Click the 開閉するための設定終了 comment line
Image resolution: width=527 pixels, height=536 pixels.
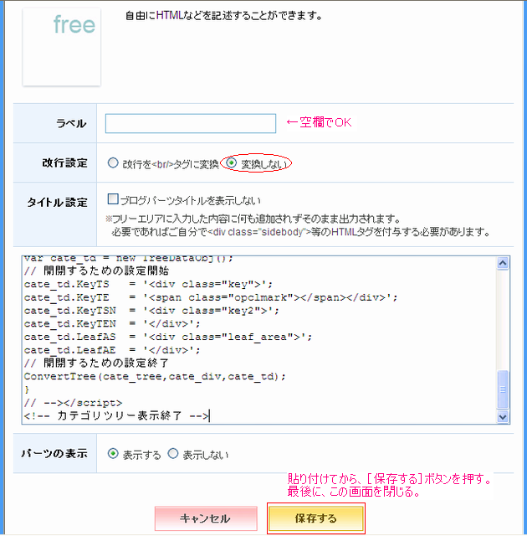(x=96, y=363)
